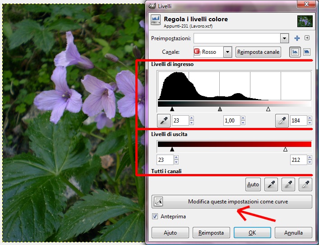Click the output levels white slider handle
Screen dimensions: 319x245
285,149
